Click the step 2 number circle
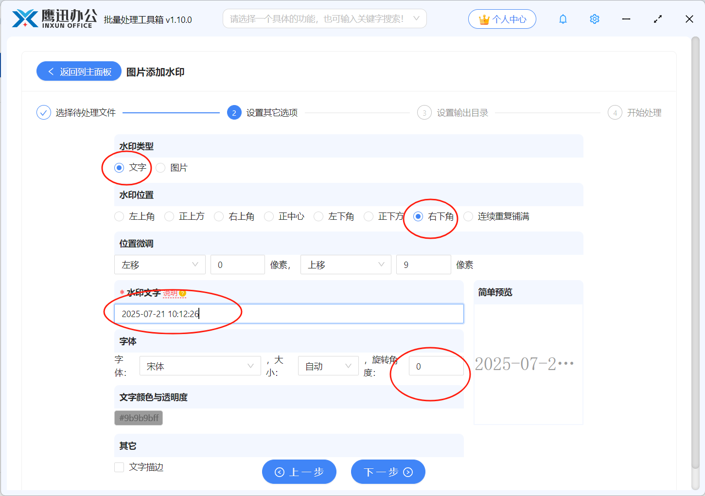Screen dimensions: 705x496 click(x=234, y=113)
